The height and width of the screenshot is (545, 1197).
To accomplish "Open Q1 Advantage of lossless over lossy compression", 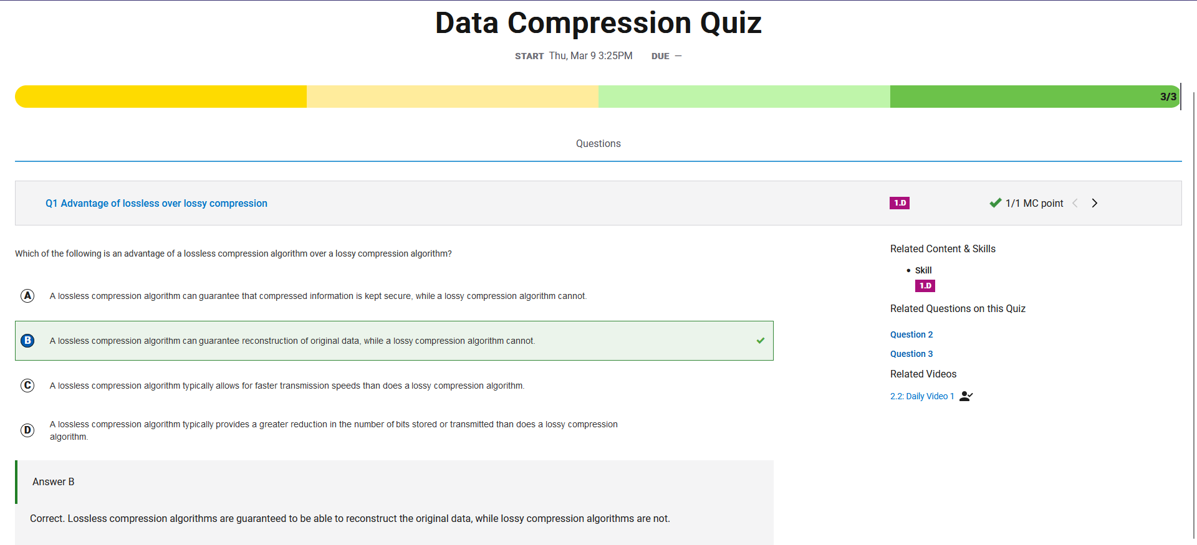I will pos(156,204).
